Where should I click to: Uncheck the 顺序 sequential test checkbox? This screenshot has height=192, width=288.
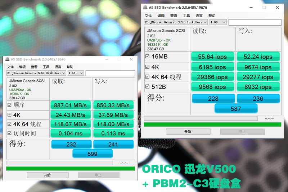(x=9, y=105)
